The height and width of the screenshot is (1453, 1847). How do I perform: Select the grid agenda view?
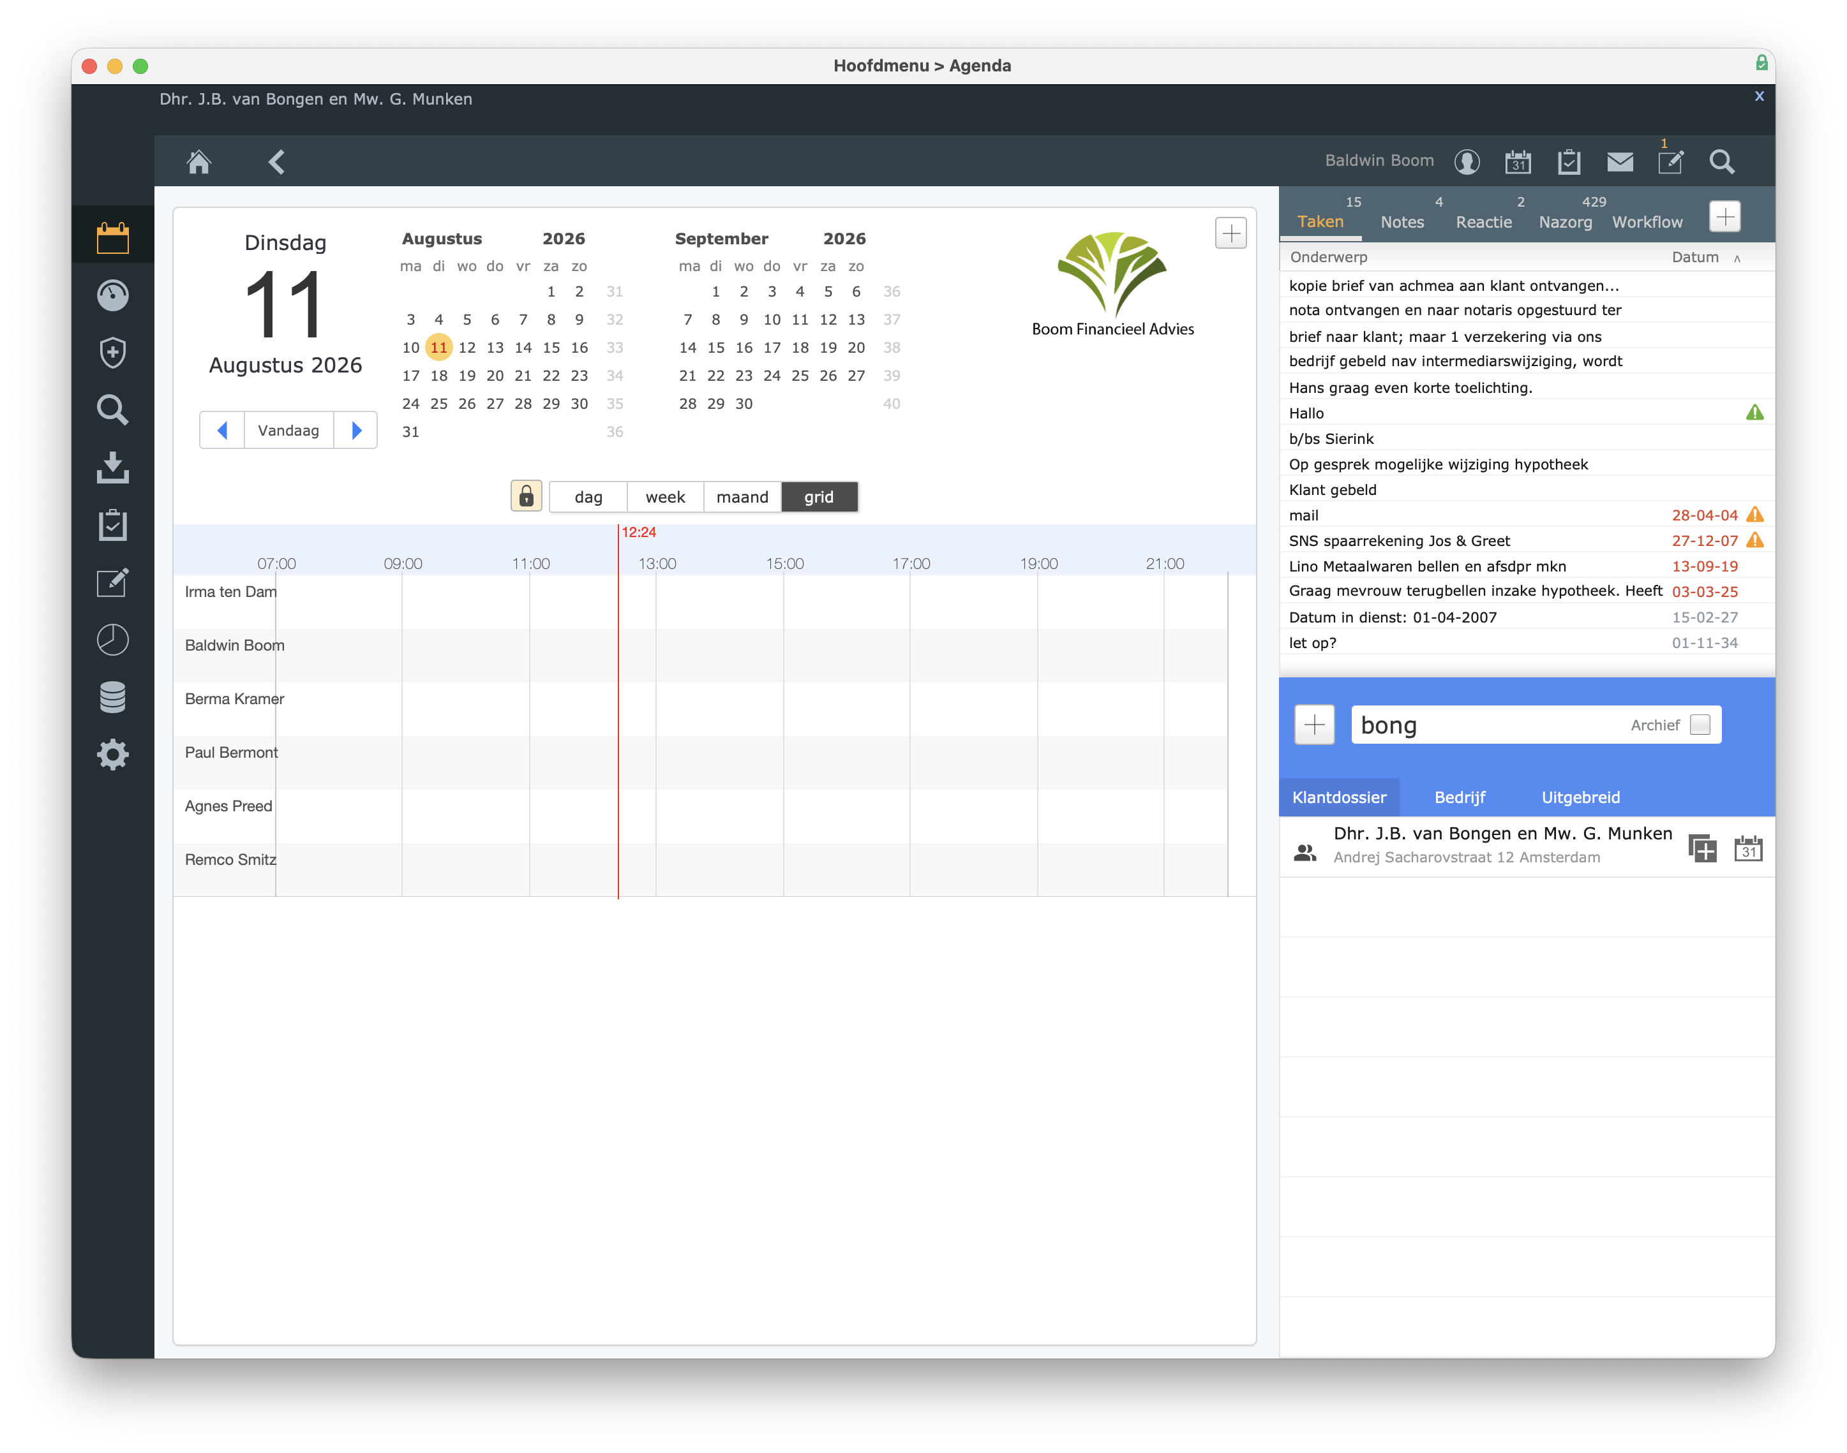pyautogui.click(x=819, y=497)
